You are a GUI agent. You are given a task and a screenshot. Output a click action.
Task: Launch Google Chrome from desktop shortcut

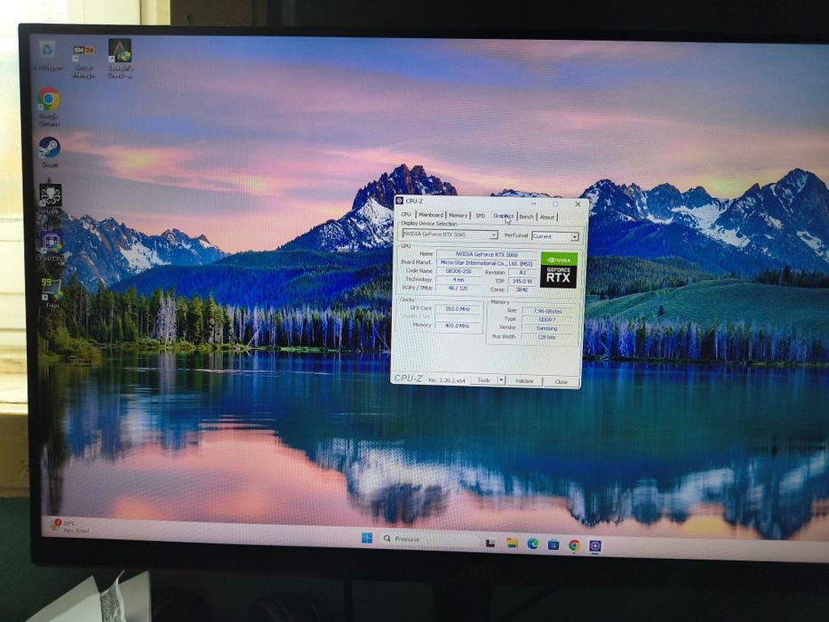(49, 107)
